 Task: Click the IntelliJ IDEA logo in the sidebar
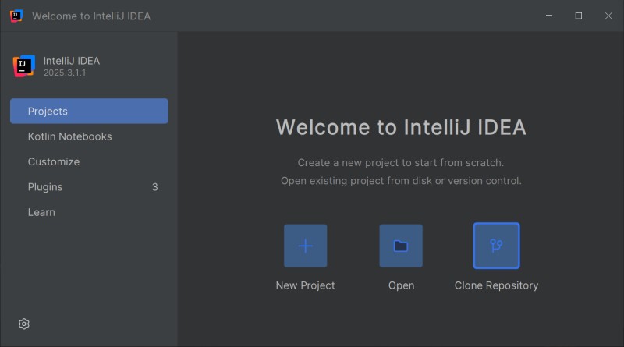click(24, 66)
